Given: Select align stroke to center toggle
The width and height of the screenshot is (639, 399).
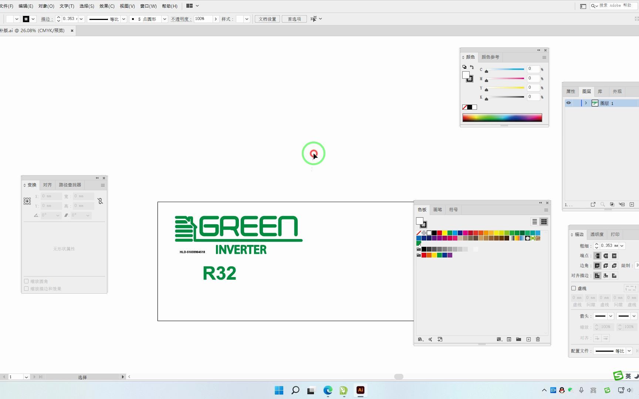Looking at the screenshot, I should coord(597,276).
